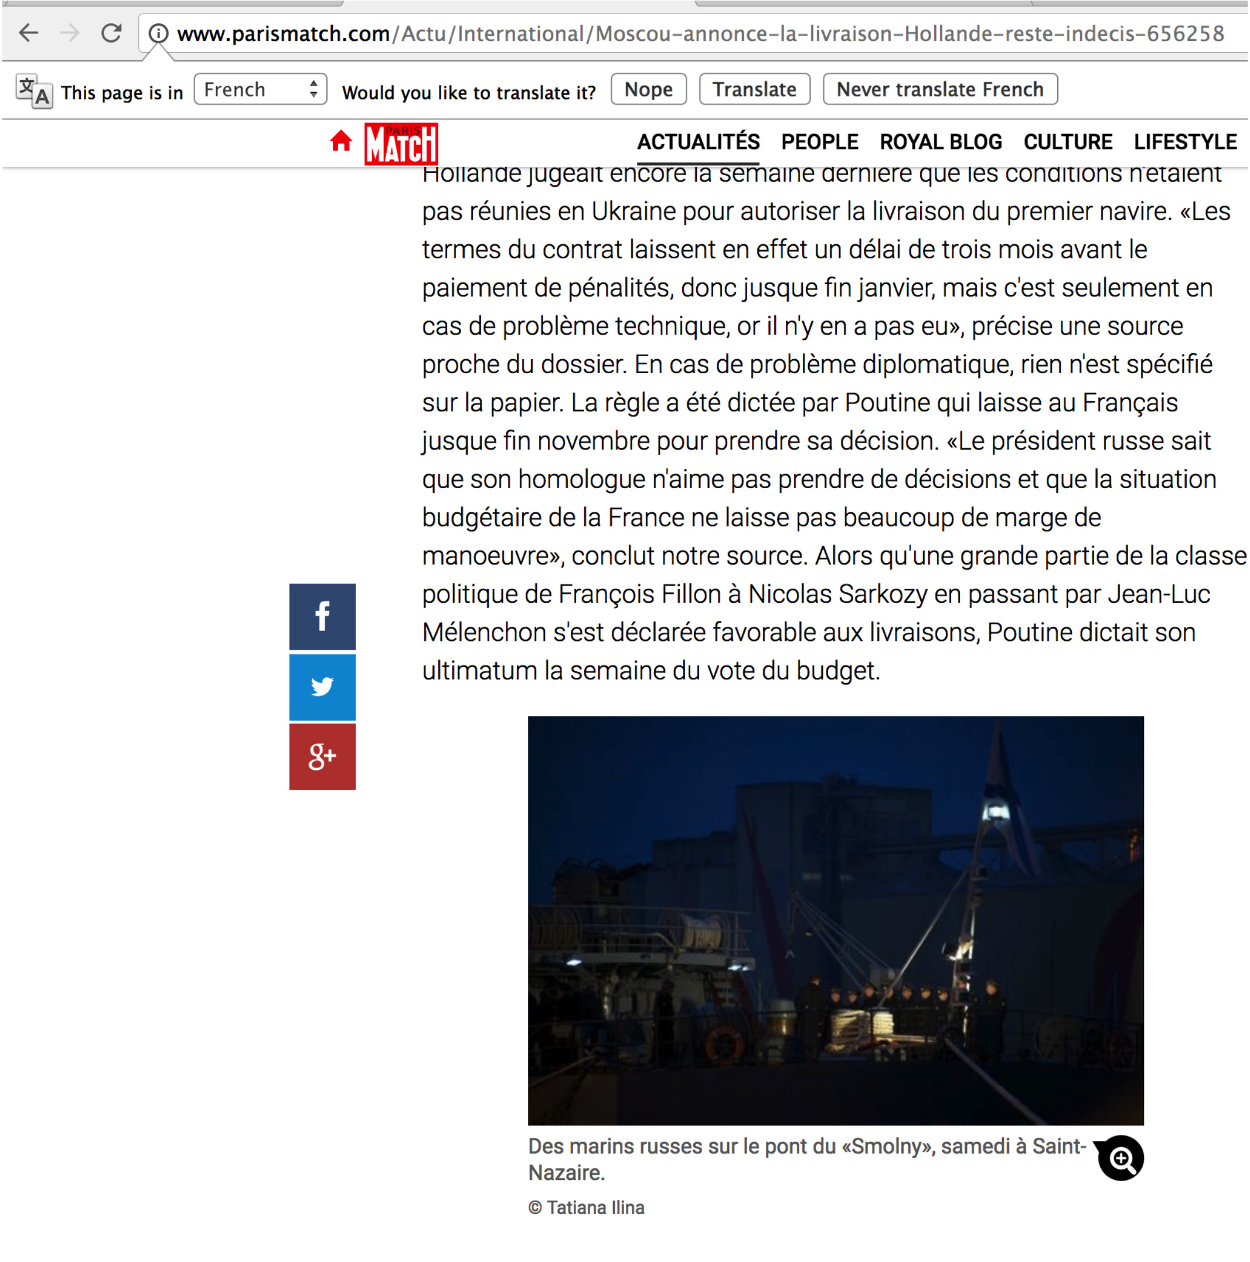Go back with the browser back arrow
This screenshot has height=1262, width=1250.
[29, 33]
